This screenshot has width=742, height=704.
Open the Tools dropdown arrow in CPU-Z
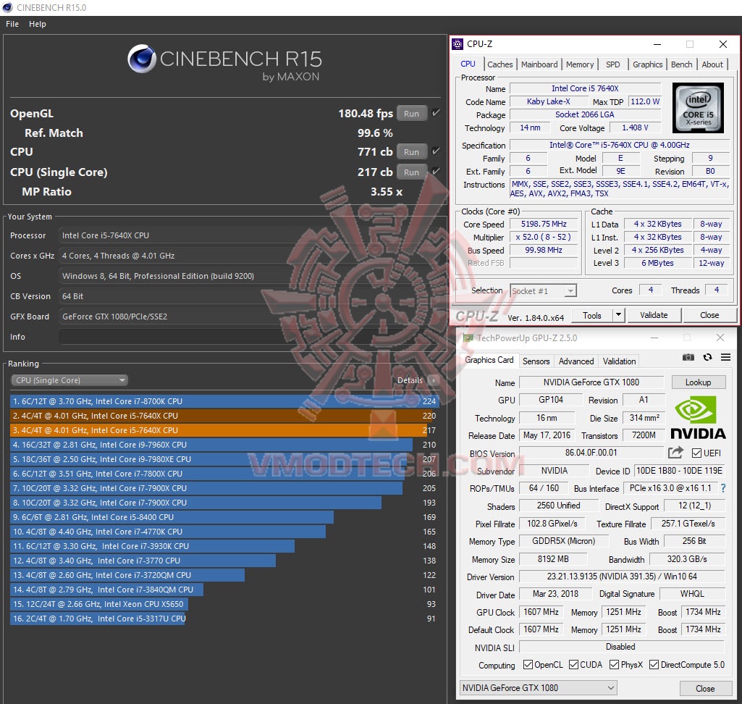click(618, 315)
